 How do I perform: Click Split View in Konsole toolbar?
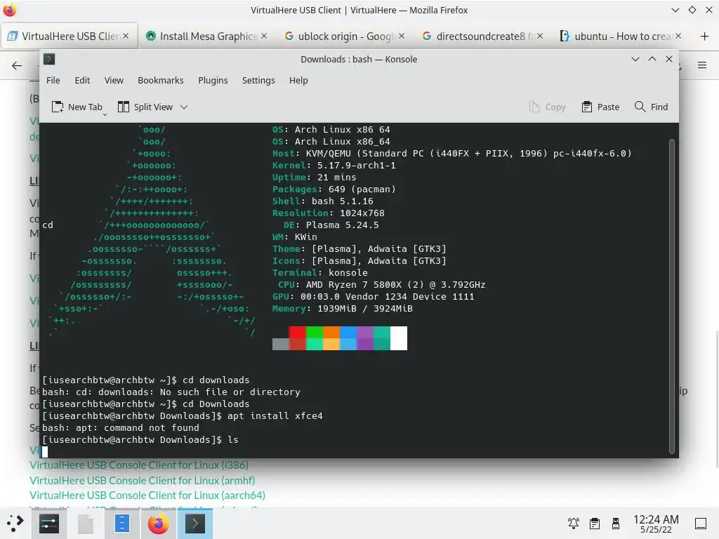tap(146, 107)
